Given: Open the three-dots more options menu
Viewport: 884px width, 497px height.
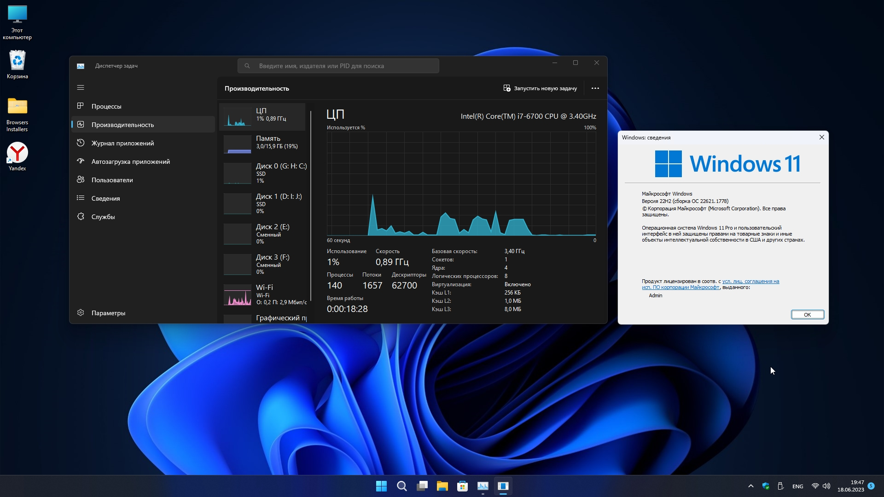Looking at the screenshot, I should tap(595, 88).
